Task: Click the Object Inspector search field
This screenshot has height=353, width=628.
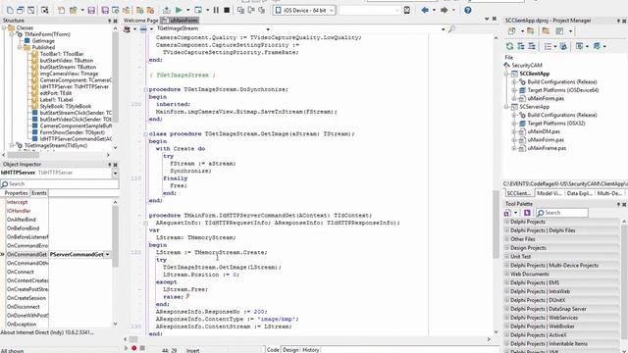Action: tap(59, 184)
